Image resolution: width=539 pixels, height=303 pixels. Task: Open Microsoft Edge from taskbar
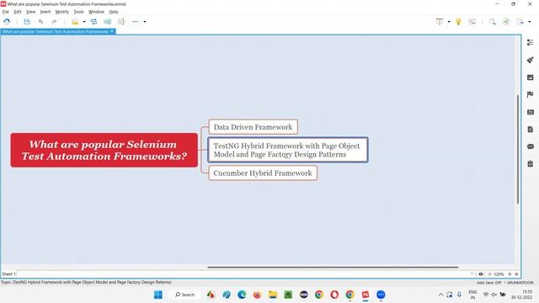coord(242,295)
